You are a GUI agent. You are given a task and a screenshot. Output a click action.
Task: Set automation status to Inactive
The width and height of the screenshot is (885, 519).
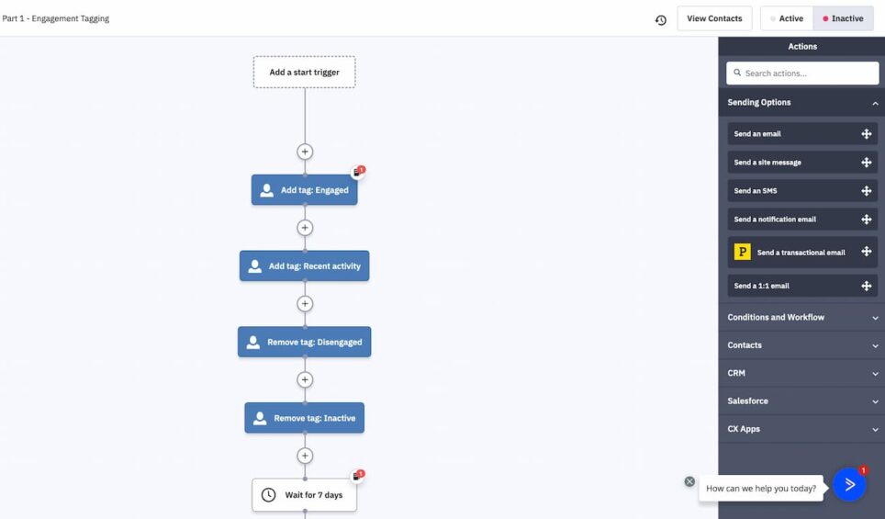[x=843, y=18]
